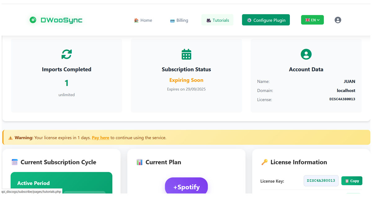Click the calendar icon beside Current Subscription Cycle
This screenshot has height=200, width=372.
click(x=15, y=162)
